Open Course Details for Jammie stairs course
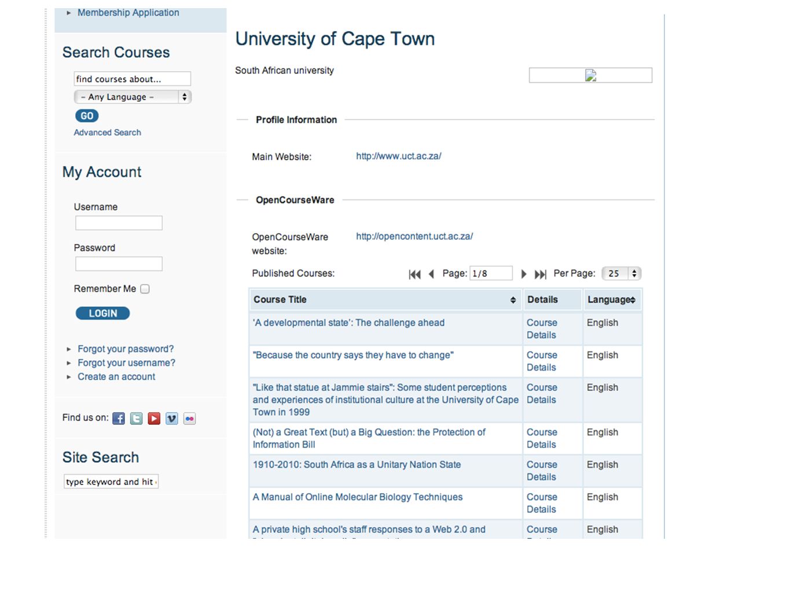This screenshot has width=790, height=592. tap(542, 394)
